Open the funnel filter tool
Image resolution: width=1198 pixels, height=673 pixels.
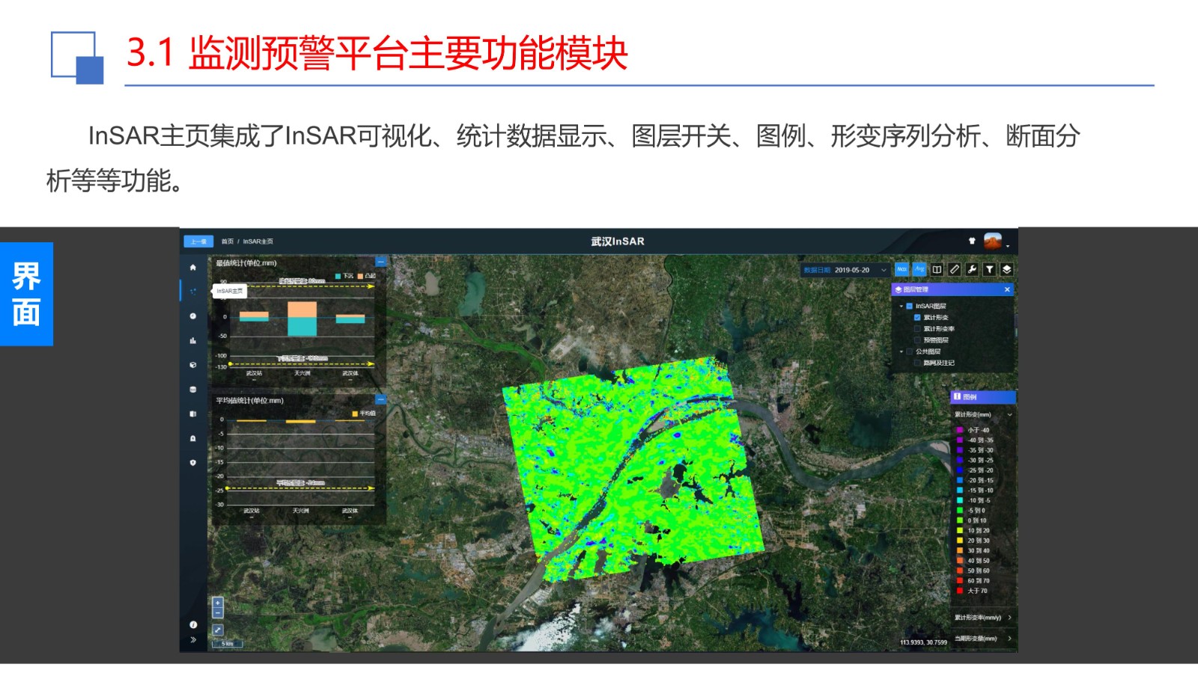[x=989, y=269]
